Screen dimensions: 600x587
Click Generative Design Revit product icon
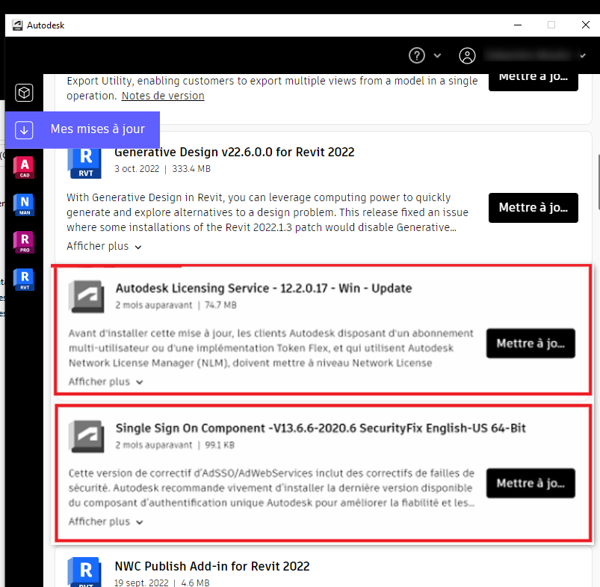coord(84,162)
